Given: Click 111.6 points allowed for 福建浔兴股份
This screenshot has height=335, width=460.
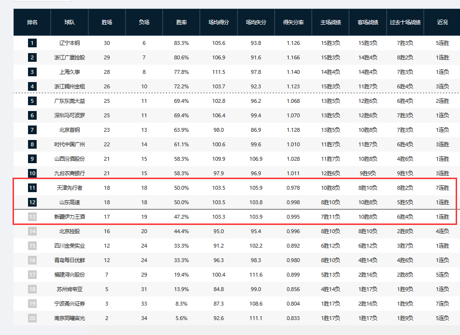Looking at the screenshot, I should click(256, 275).
